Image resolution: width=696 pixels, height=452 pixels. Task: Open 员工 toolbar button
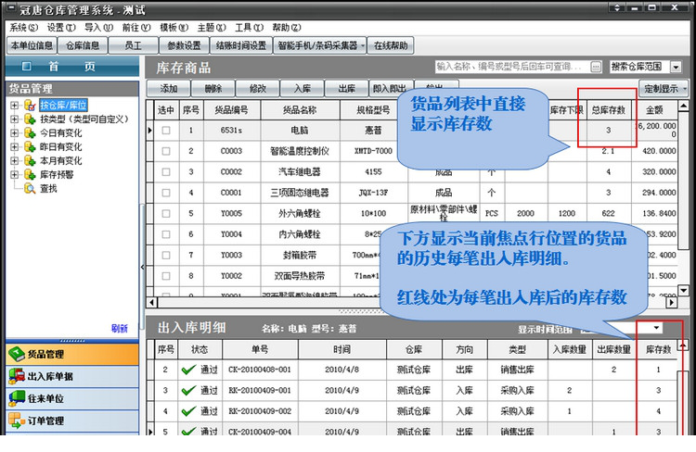[x=133, y=45]
